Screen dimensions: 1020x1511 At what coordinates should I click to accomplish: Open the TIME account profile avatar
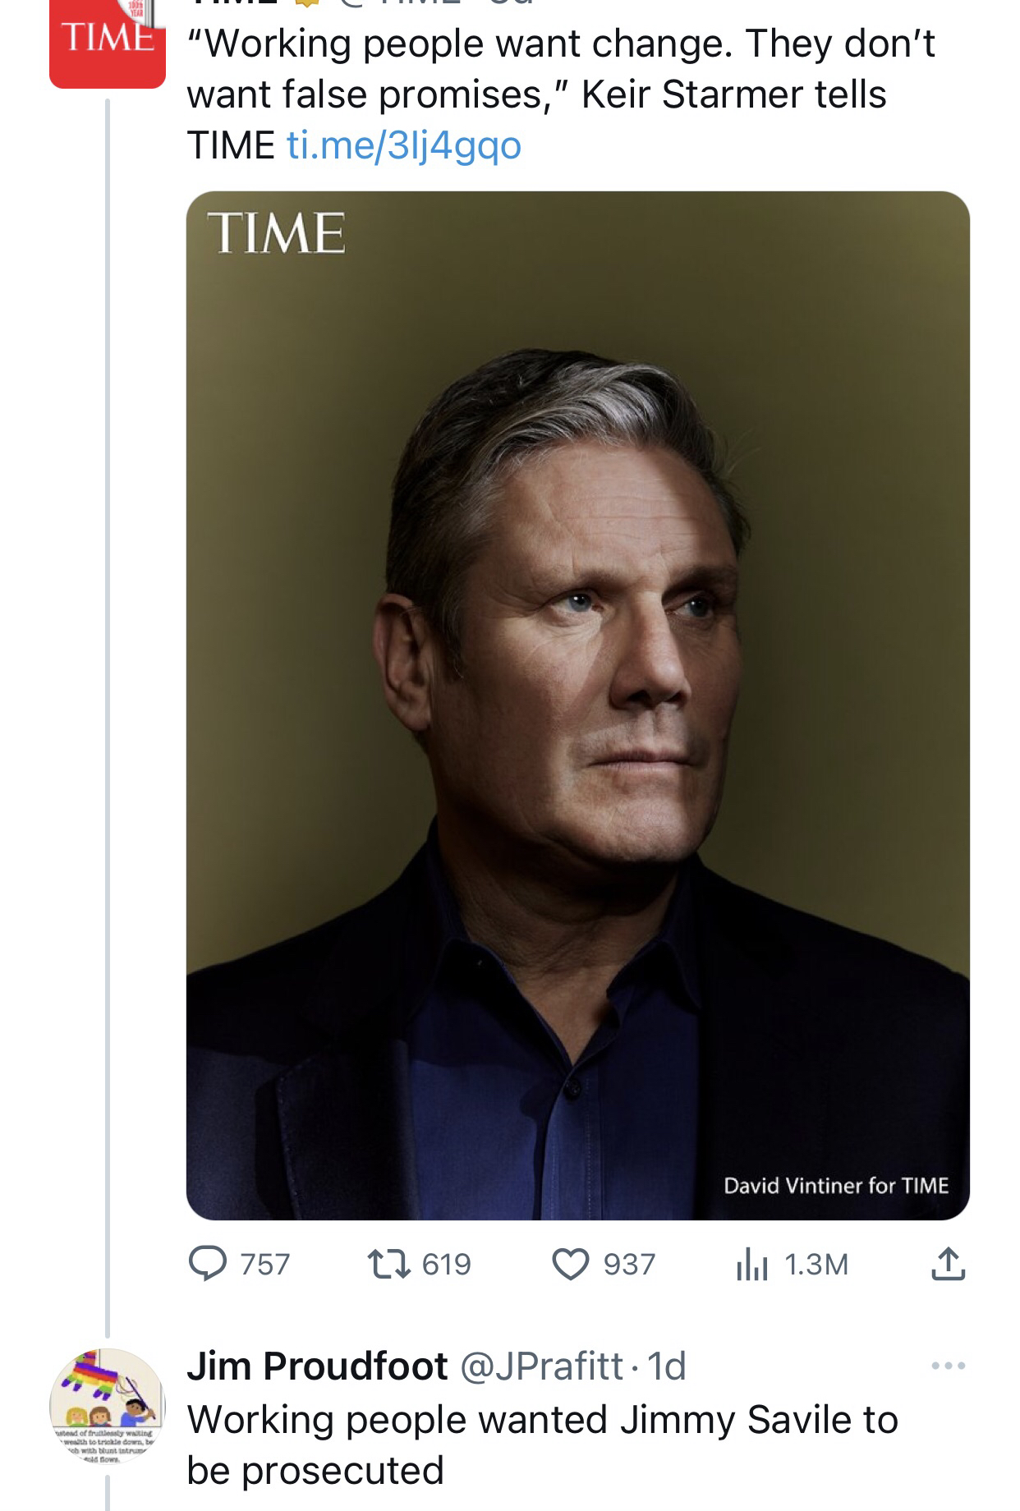pyautogui.click(x=107, y=43)
